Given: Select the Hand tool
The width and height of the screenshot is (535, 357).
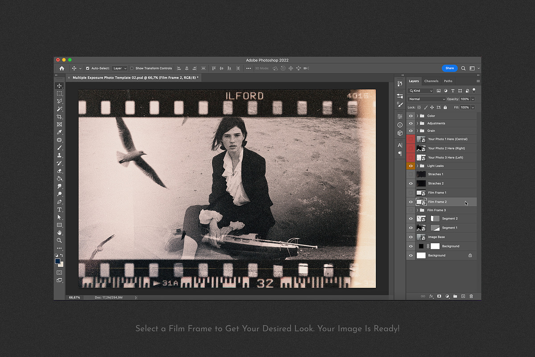Looking at the screenshot, I should [59, 232].
